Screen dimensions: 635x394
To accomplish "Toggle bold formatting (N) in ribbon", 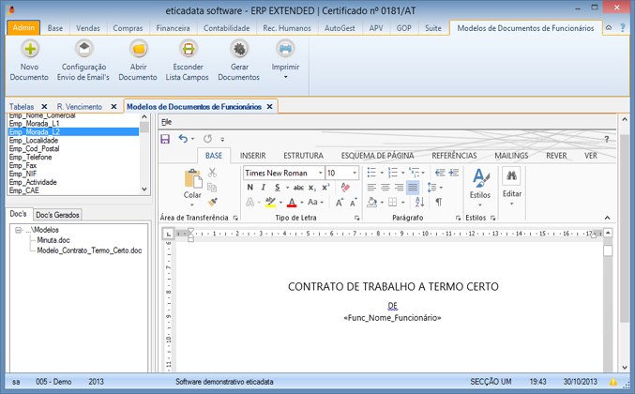I will point(250,188).
